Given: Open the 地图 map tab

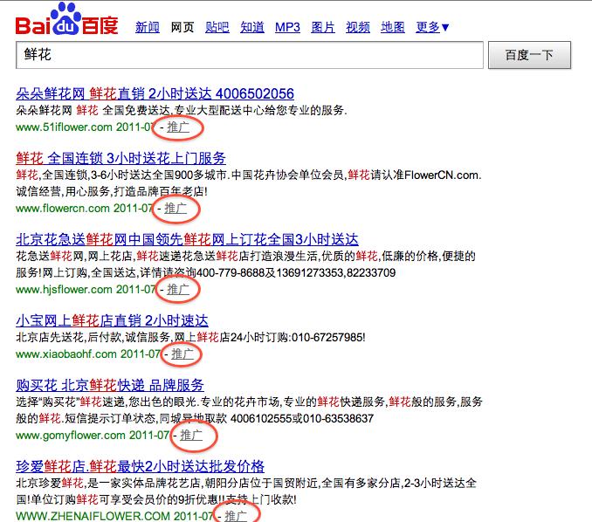Looking at the screenshot, I should pyautogui.click(x=393, y=27).
